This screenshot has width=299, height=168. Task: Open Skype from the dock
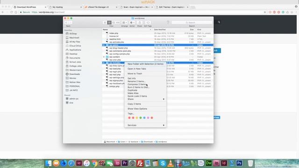163,163
